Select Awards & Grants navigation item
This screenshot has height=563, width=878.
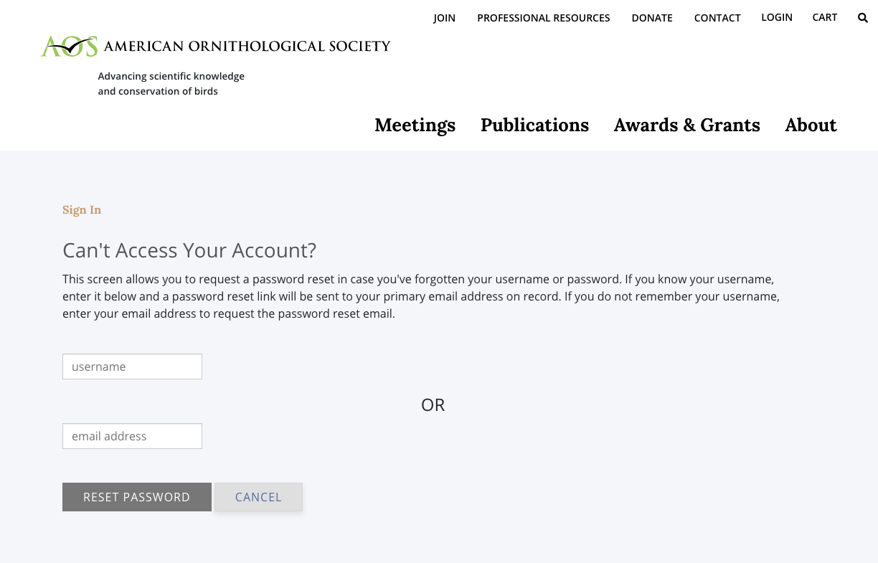click(x=686, y=125)
